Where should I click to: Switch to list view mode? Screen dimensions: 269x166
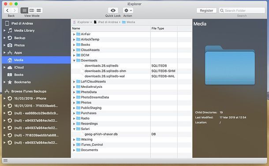pos(25,11)
